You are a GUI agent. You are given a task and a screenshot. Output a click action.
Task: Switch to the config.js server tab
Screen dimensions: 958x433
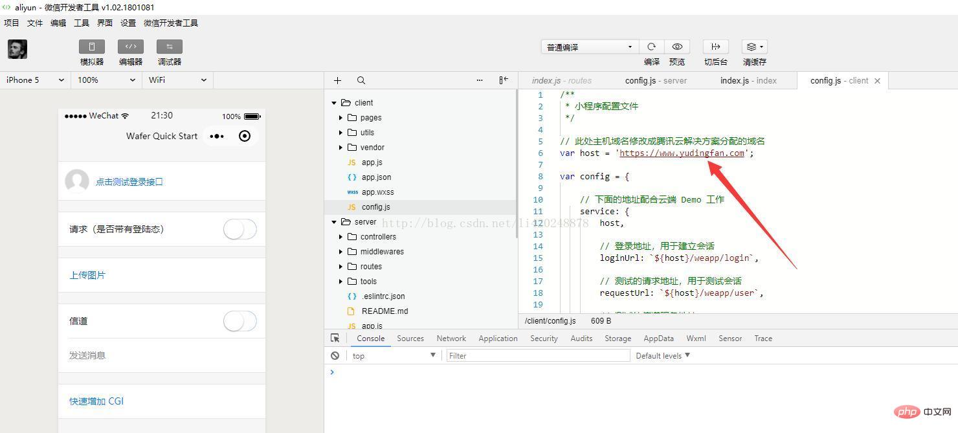coord(656,81)
